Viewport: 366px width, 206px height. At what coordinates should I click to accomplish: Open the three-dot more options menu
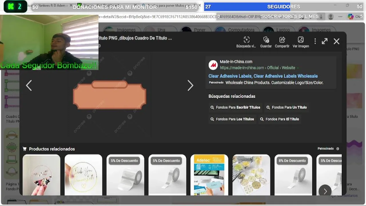pos(315,41)
